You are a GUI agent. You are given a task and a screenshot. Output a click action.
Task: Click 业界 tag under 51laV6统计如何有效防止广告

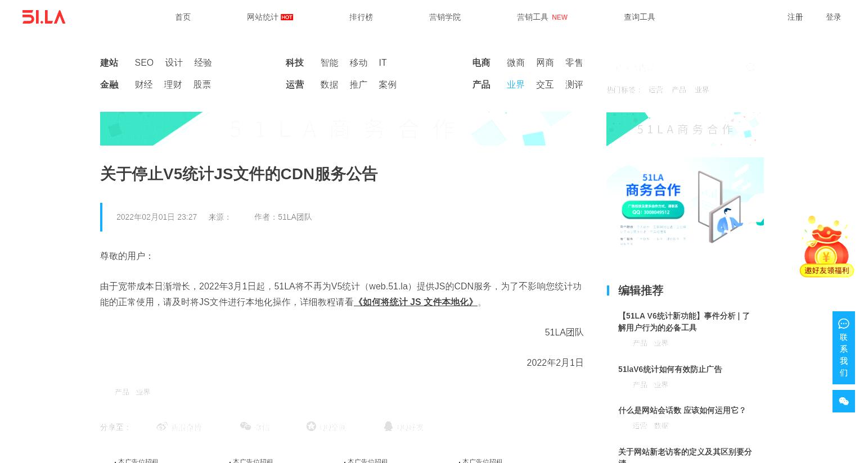tap(661, 385)
